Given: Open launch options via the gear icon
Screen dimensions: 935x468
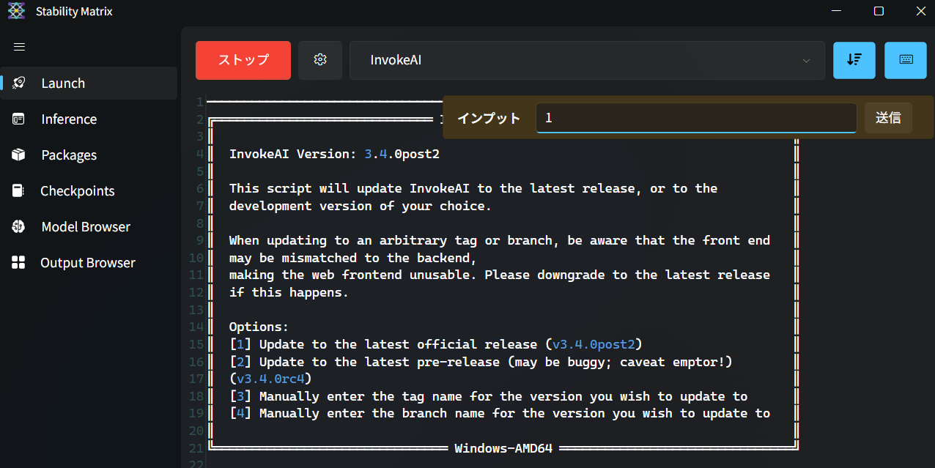Looking at the screenshot, I should coord(319,60).
